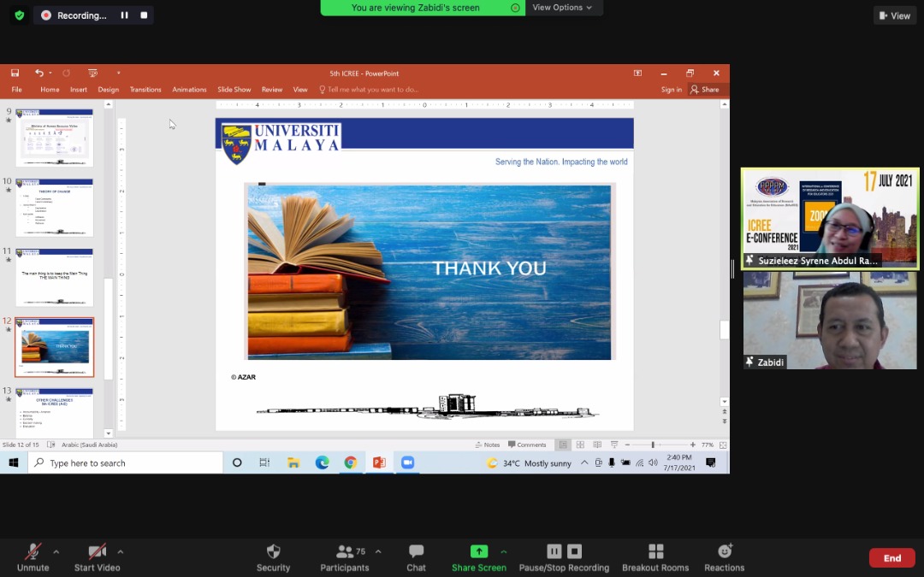
Task: Open the Animations ribbon tab
Action: [189, 90]
